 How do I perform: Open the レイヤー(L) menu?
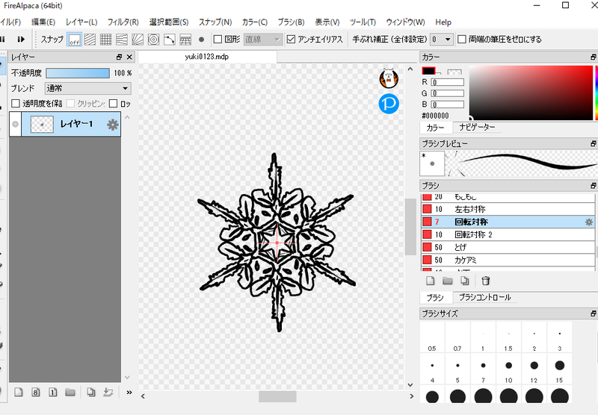point(81,22)
